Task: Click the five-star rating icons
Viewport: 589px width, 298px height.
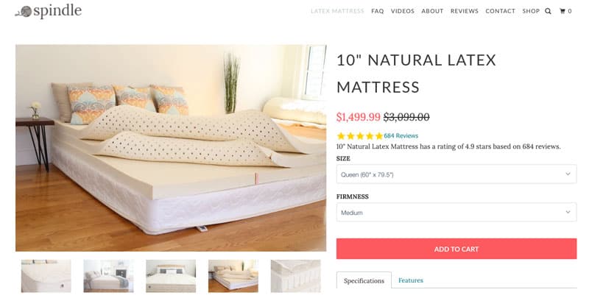Action: [x=360, y=136]
